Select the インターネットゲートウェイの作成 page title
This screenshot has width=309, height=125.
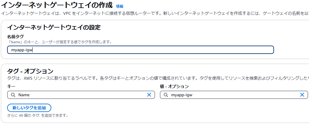pyautogui.click(x=57, y=5)
